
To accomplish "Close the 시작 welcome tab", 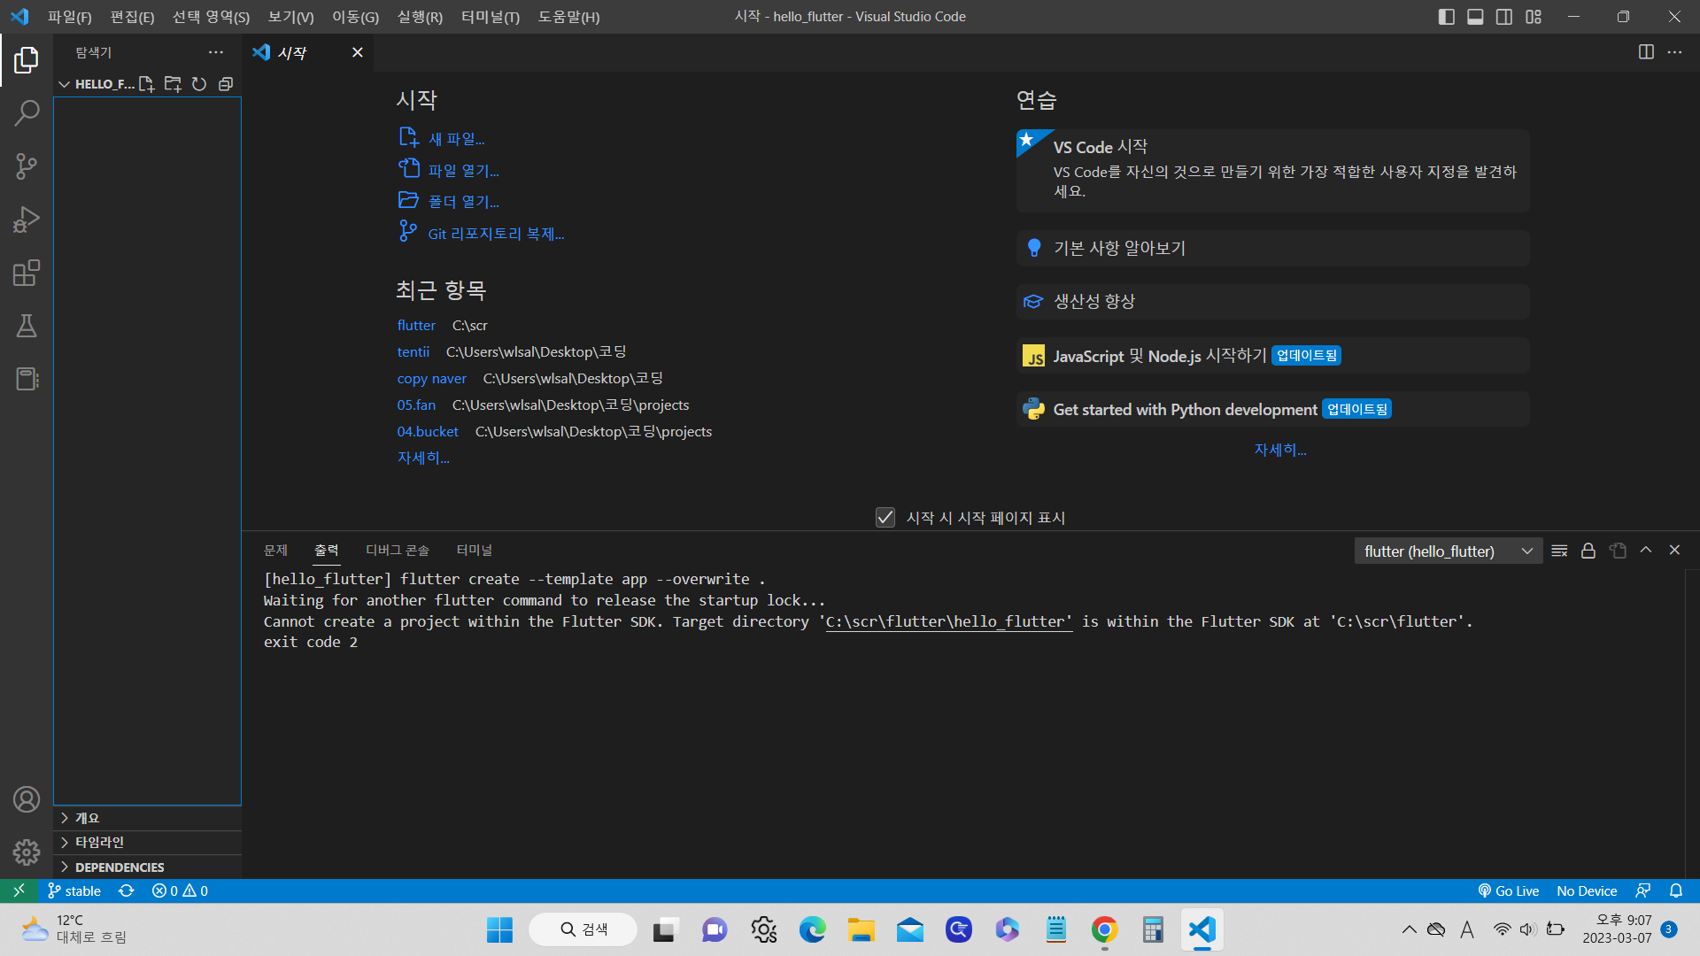I will click(x=358, y=52).
